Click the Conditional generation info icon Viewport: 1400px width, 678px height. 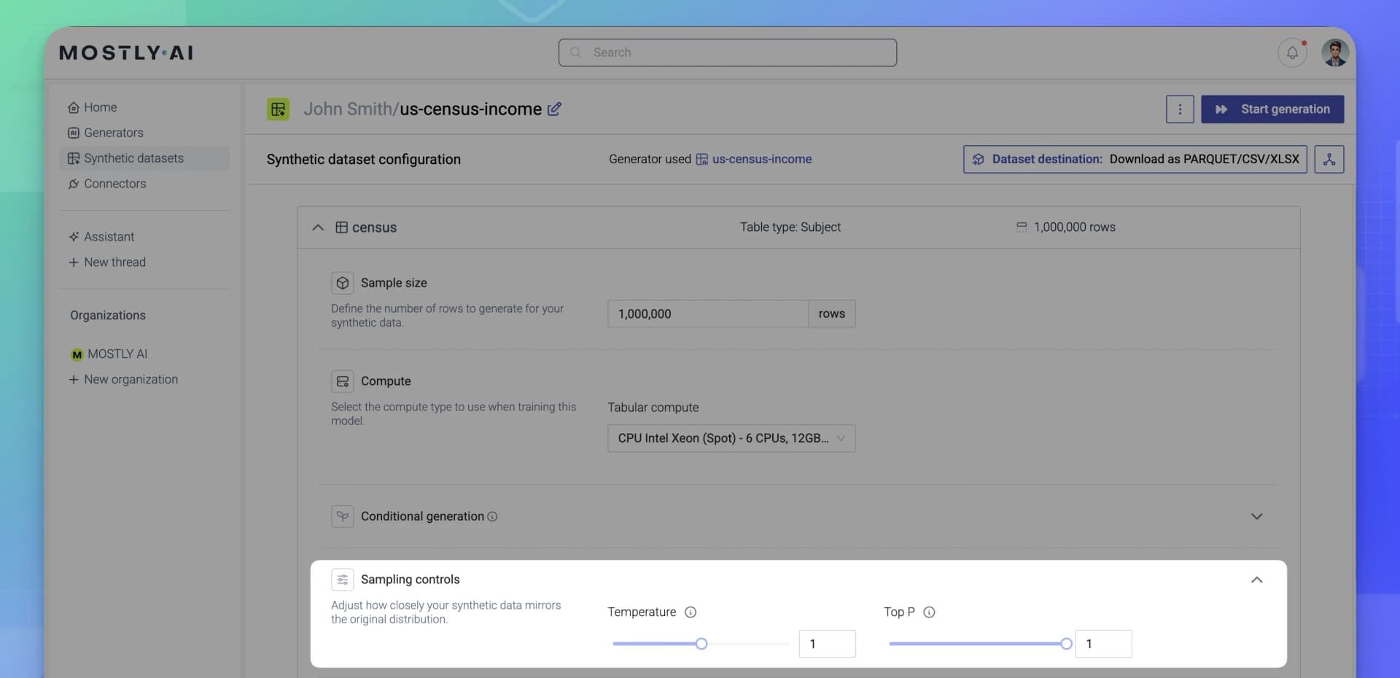tap(492, 517)
